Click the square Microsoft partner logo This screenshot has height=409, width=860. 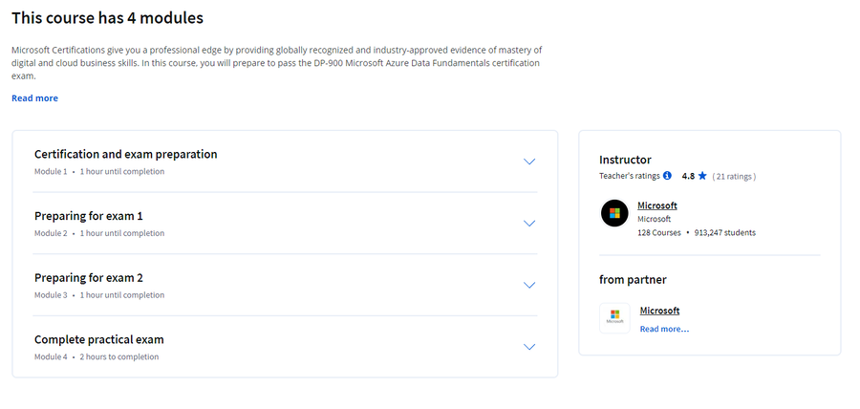click(x=614, y=318)
